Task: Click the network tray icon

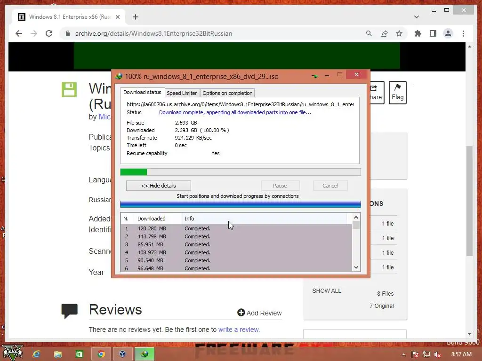Action: pos(426,354)
